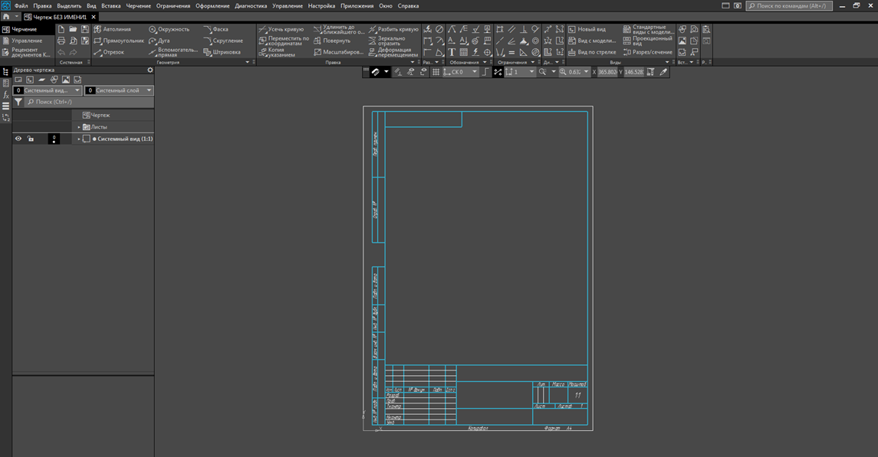Select the Отрезок tool

(x=109, y=52)
